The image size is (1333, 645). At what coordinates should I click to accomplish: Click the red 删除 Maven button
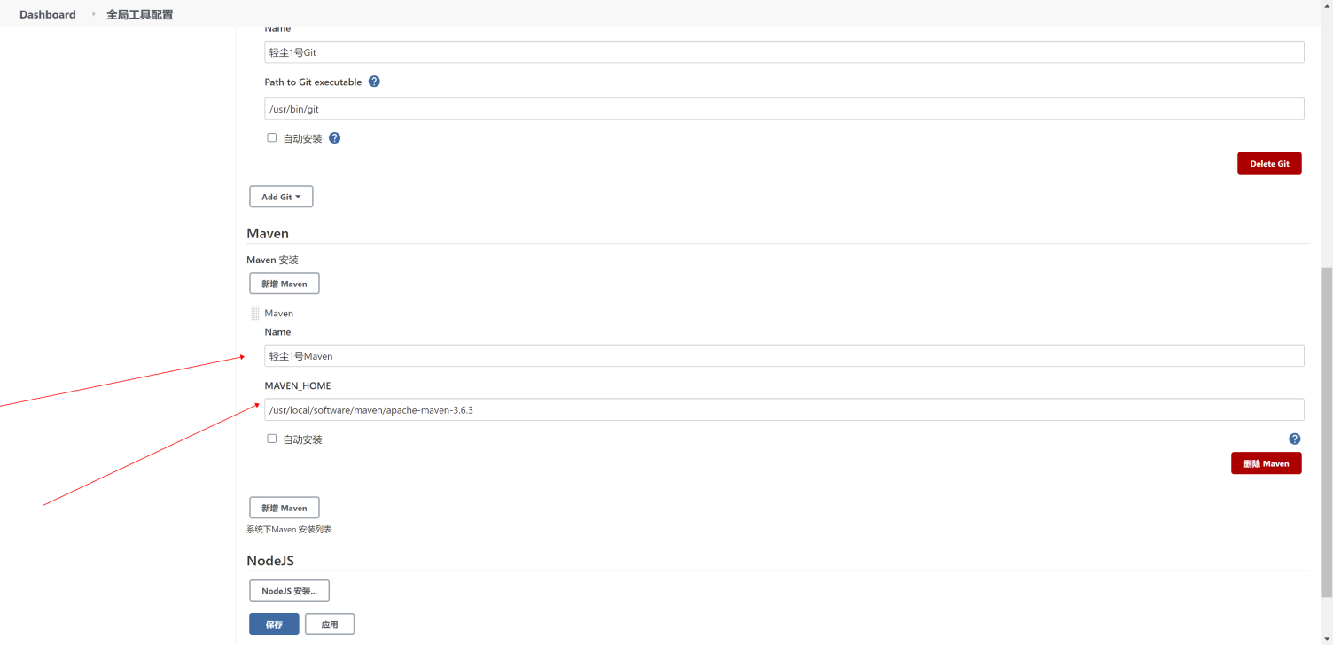[1266, 463]
